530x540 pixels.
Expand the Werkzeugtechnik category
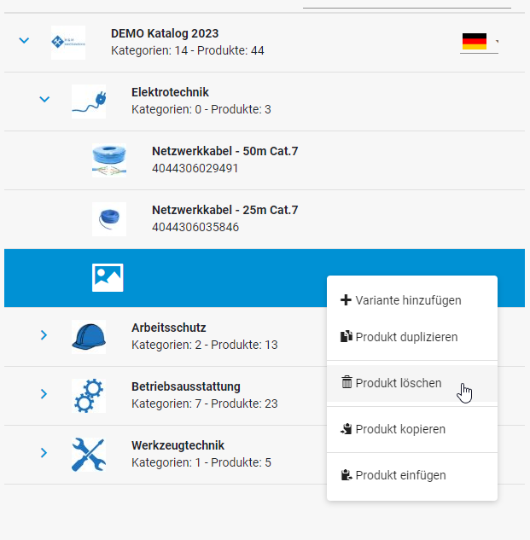pos(44,453)
